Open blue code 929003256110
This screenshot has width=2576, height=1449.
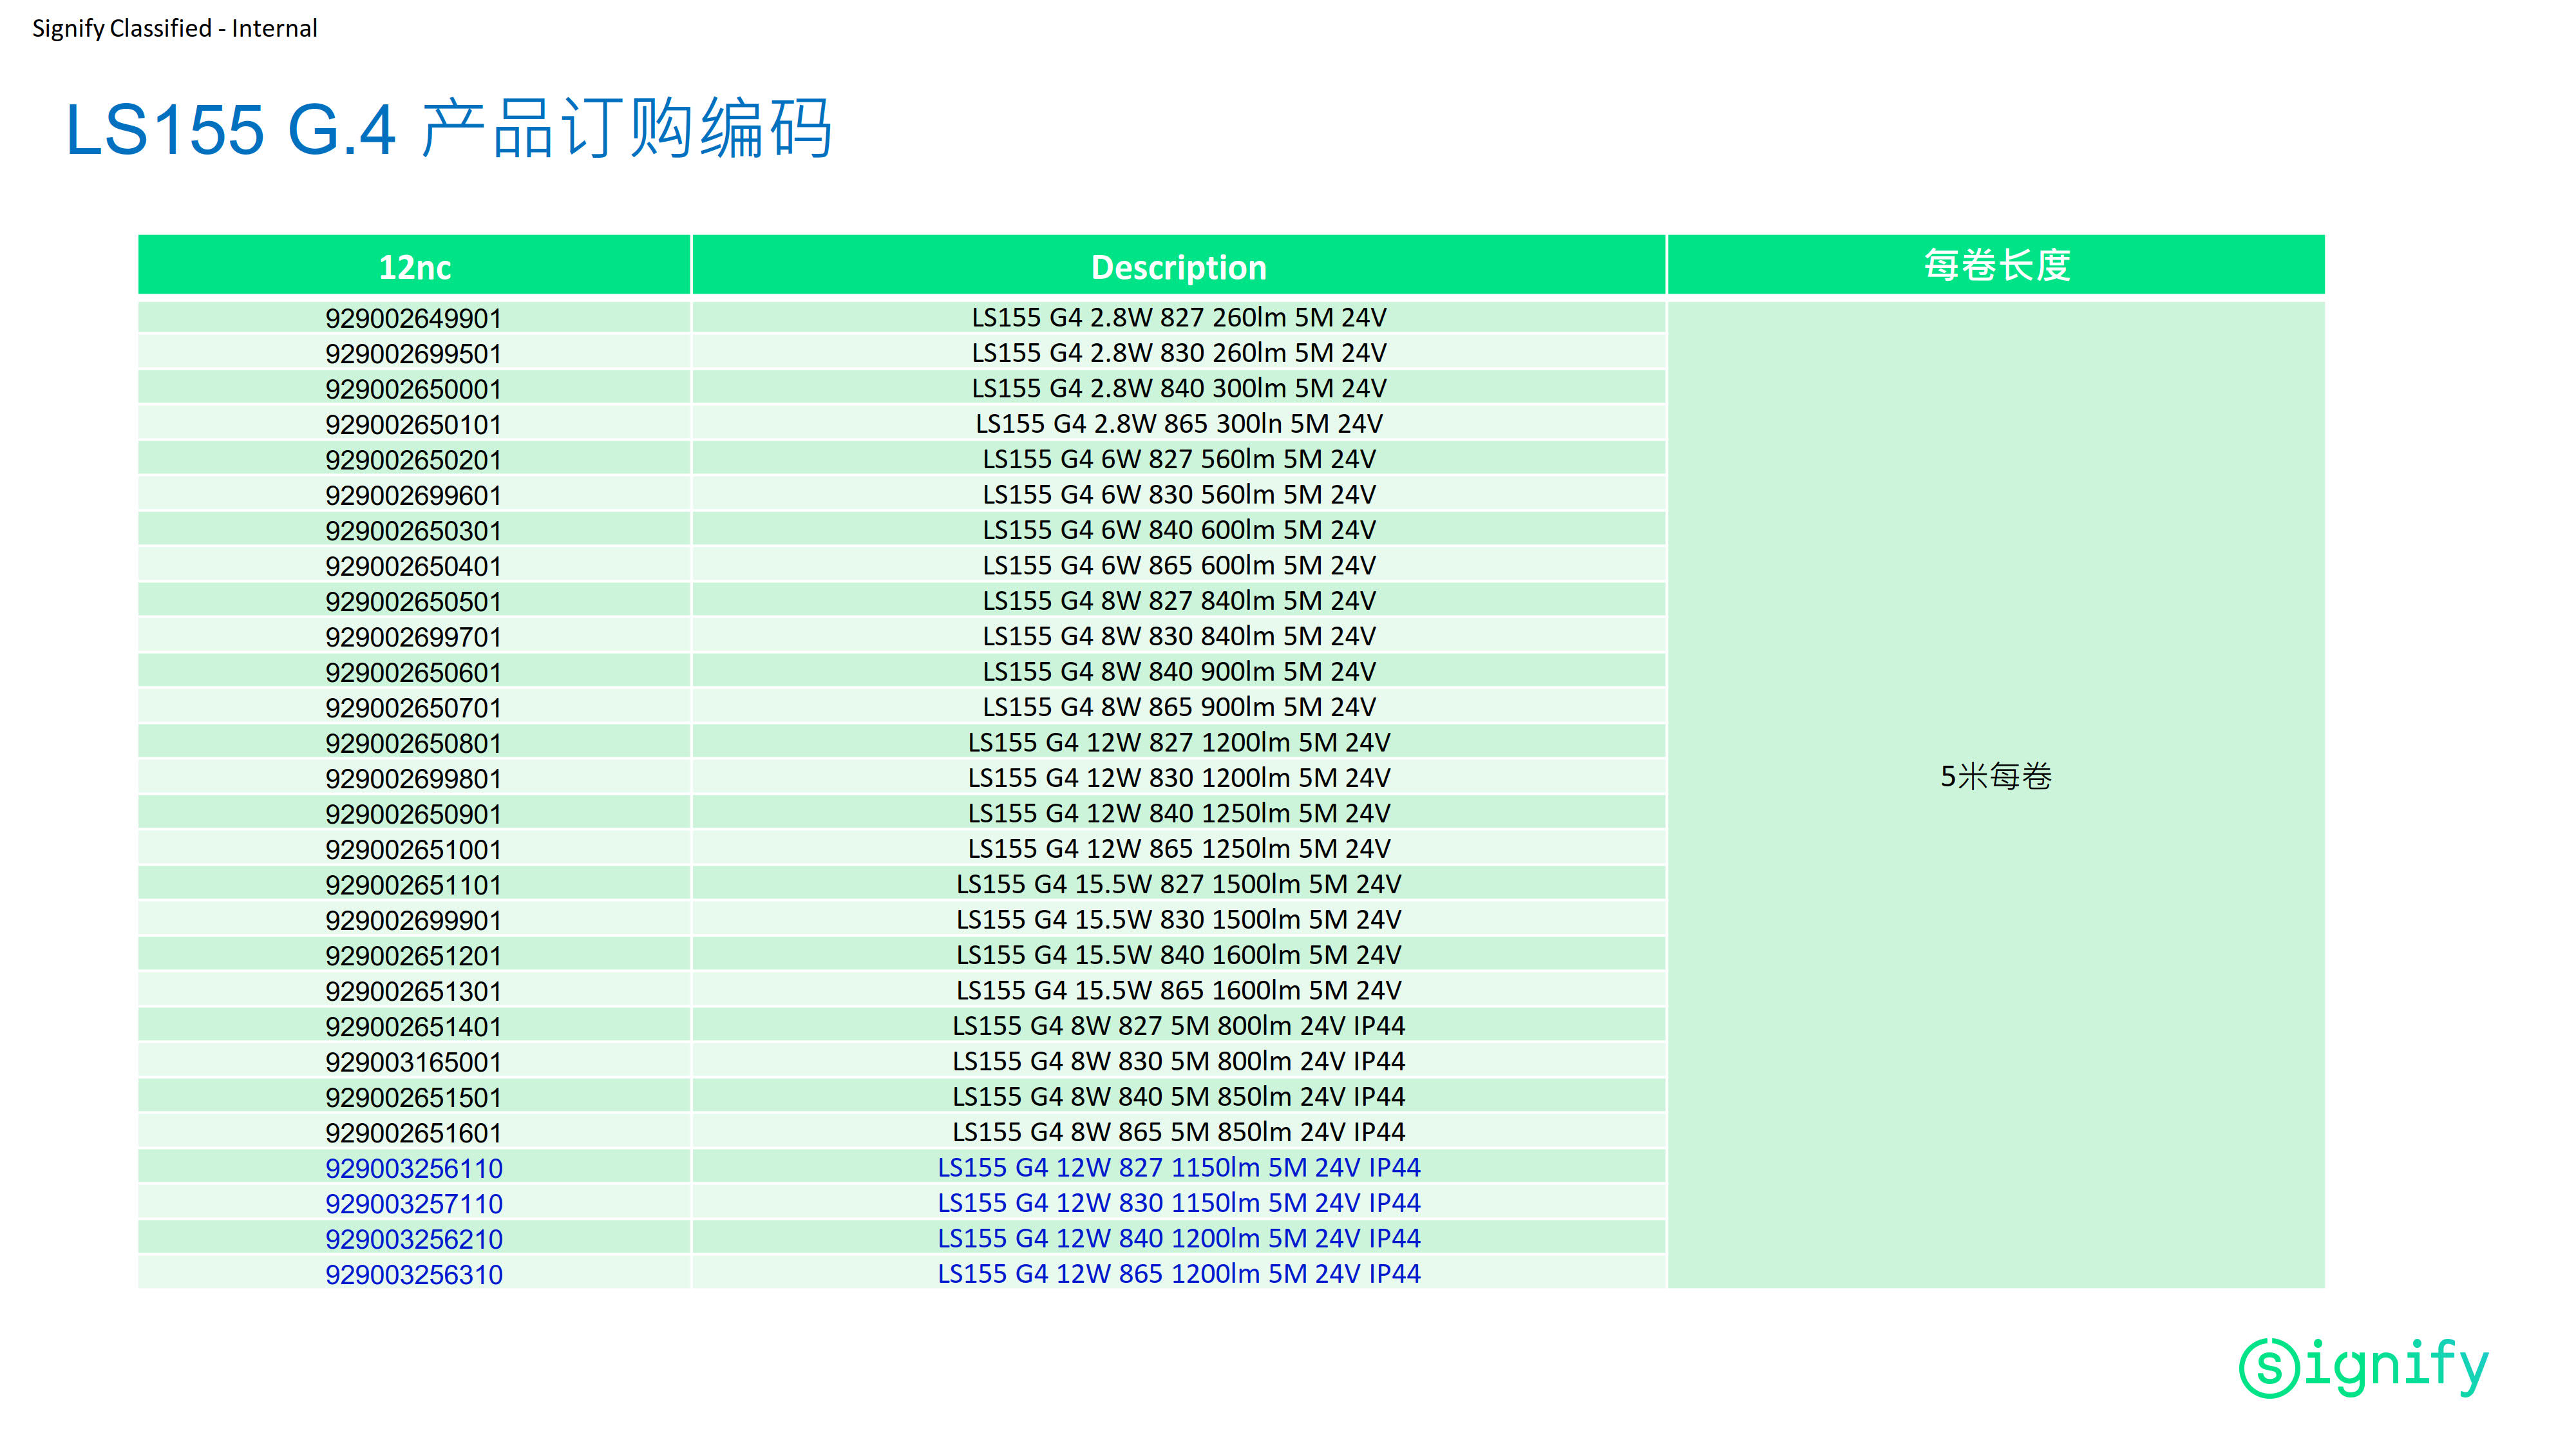[x=414, y=1169]
